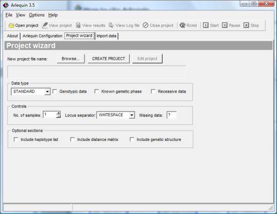Click the Stop toolbar button
The width and height of the screenshot is (277, 214).
click(x=251, y=26)
